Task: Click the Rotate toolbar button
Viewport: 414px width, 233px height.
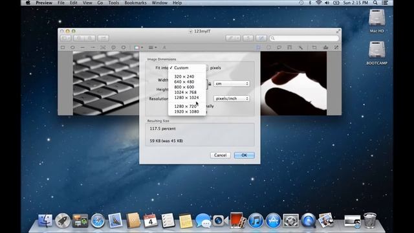Action: (248, 38)
